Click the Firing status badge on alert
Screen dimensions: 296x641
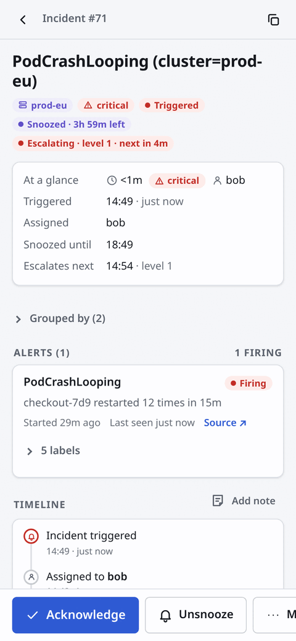248,384
